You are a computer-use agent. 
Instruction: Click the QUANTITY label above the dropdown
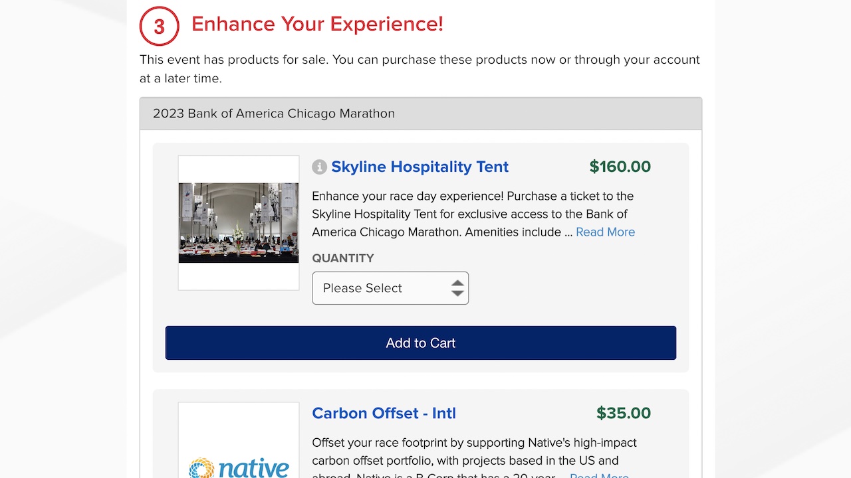pyautogui.click(x=343, y=258)
